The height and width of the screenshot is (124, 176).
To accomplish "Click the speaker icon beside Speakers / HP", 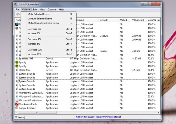I will point(17,58).
